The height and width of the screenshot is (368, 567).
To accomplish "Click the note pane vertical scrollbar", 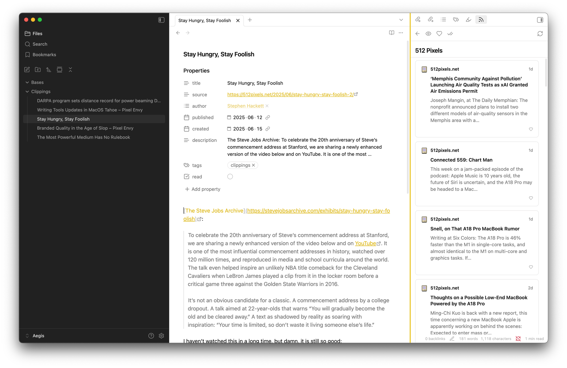I will click(408, 118).
